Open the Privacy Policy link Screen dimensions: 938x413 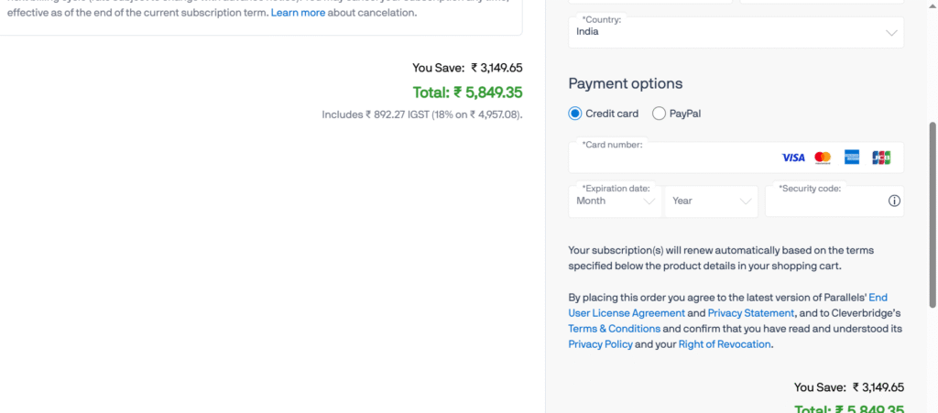coord(600,344)
